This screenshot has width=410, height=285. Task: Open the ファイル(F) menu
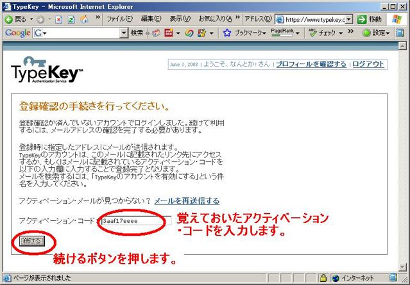[x=120, y=19]
